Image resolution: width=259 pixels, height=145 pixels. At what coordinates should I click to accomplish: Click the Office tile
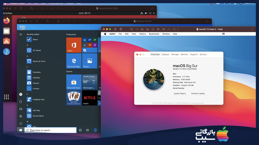(74, 45)
